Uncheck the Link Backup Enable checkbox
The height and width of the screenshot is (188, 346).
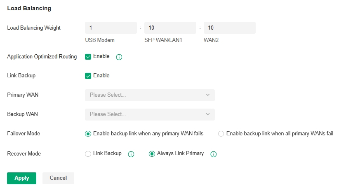tap(88, 76)
